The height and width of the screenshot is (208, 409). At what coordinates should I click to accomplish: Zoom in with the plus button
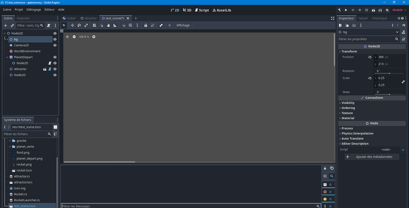click(94, 37)
